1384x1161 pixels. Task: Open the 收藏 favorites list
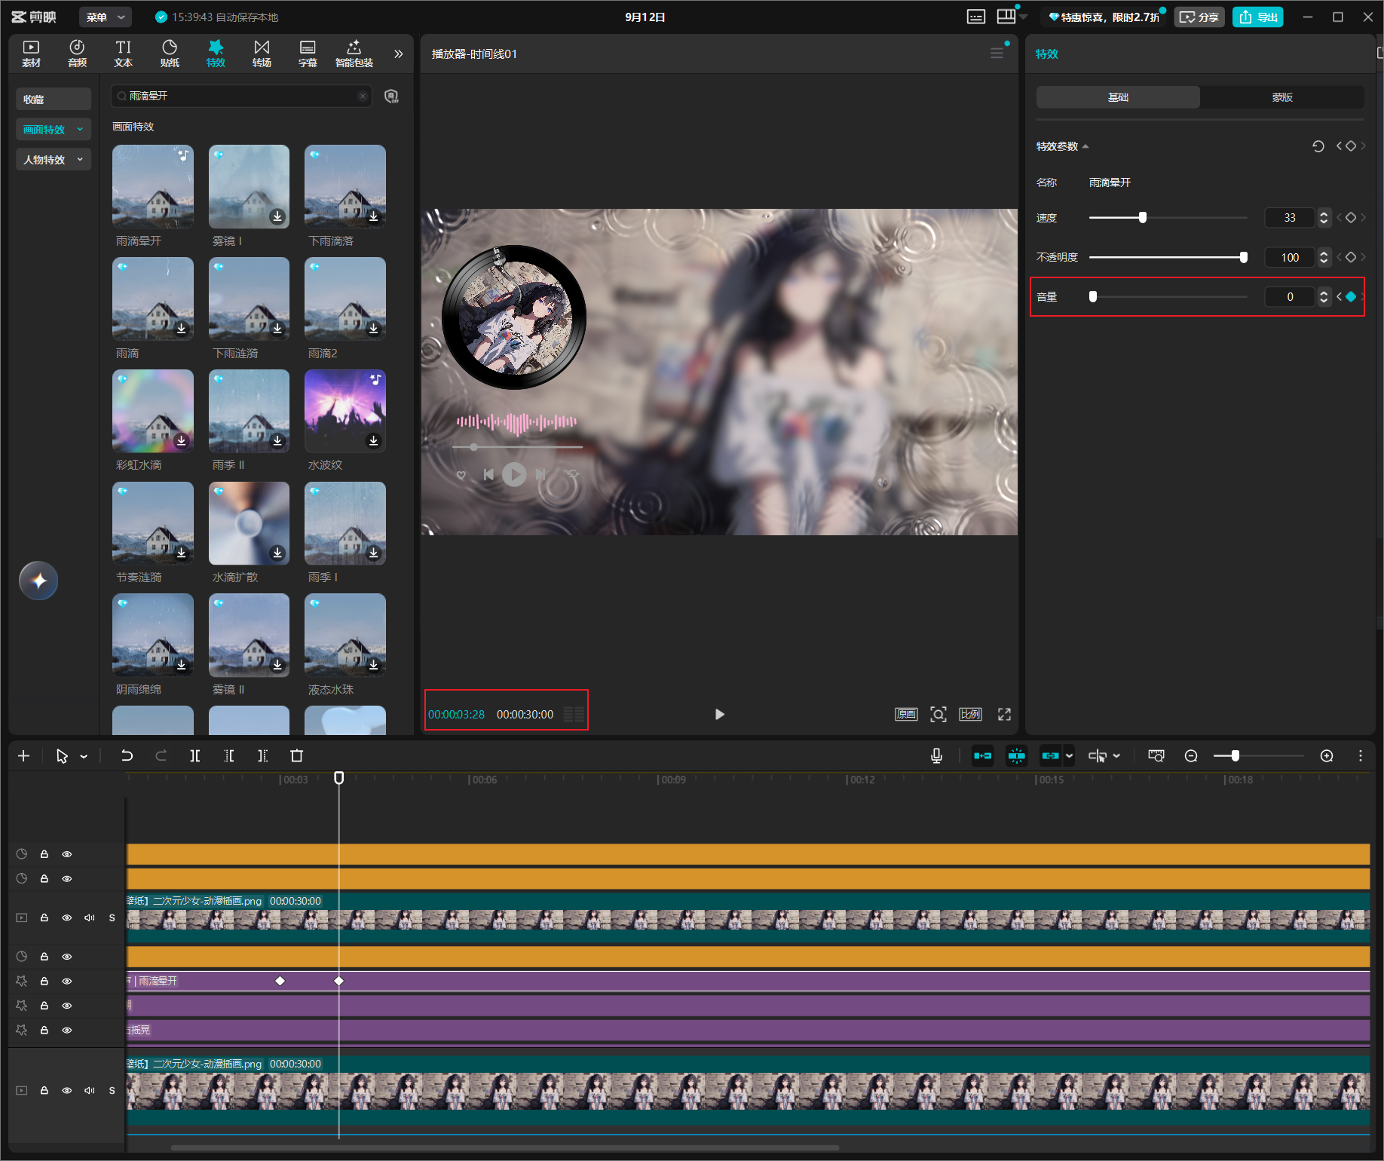coord(54,99)
